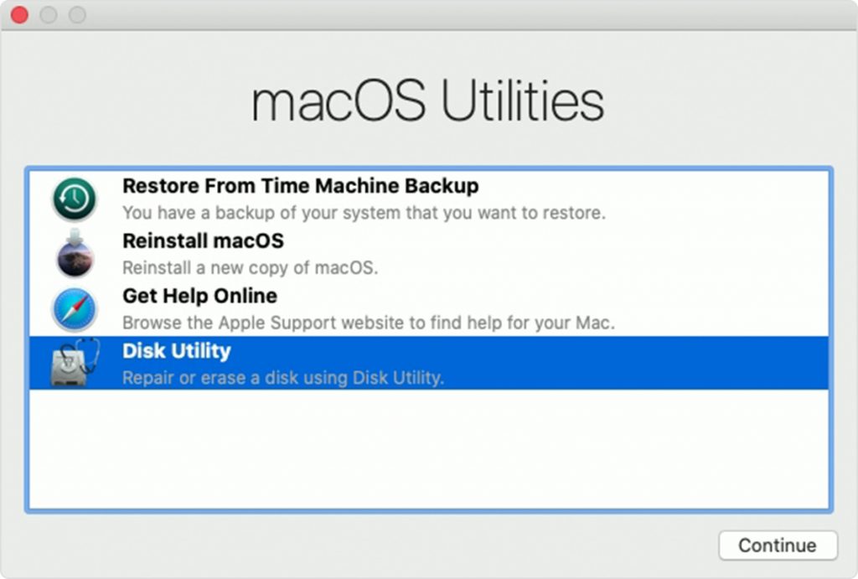Screen dimensions: 858x579
Task: Select the Reinstall macOS option
Action: click(202, 241)
